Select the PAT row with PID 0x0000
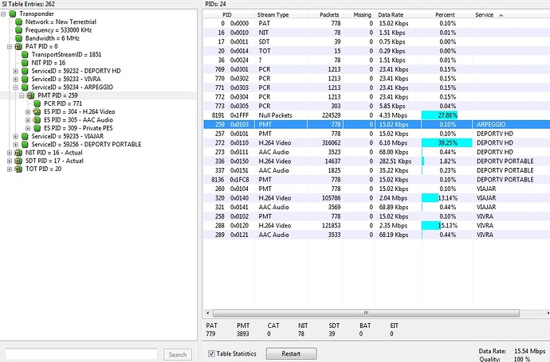This screenshot has height=362, width=550. [377, 23]
